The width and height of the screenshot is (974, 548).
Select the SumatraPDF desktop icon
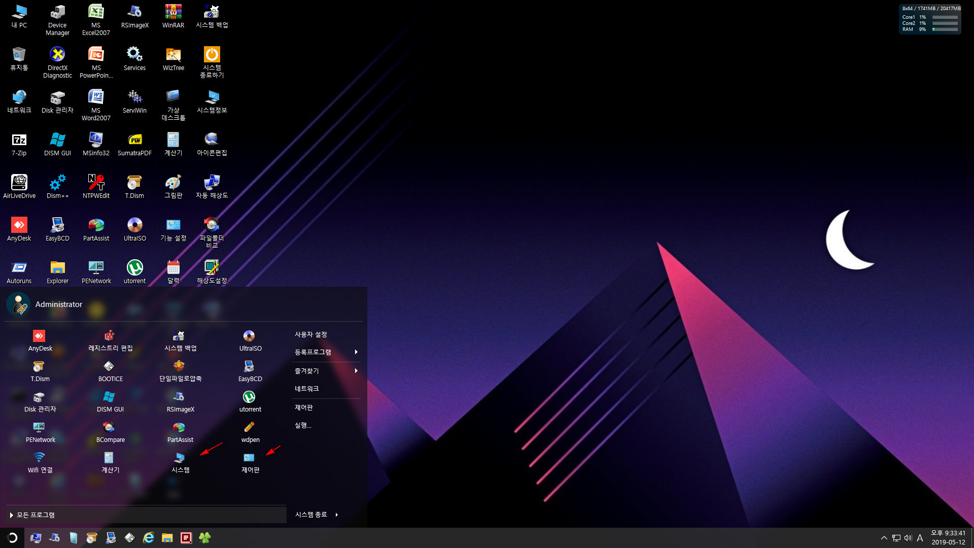134,144
